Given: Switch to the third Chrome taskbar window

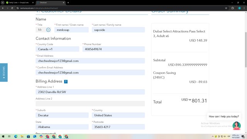Looking at the screenshot, I should (x=60, y=136).
